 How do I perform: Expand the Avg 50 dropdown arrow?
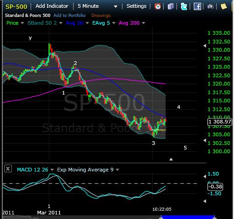coord(87,23)
